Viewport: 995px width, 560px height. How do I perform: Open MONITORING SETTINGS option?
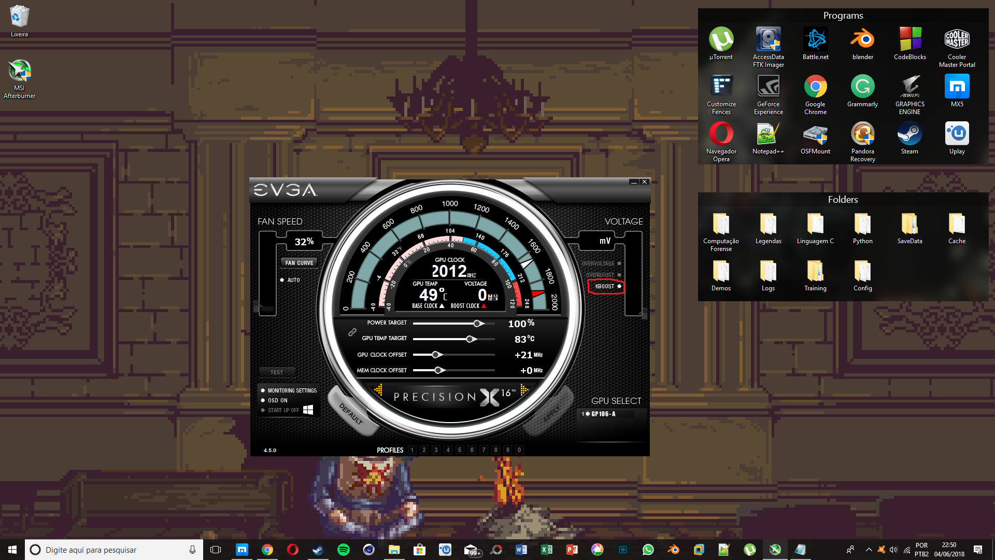[x=289, y=390]
